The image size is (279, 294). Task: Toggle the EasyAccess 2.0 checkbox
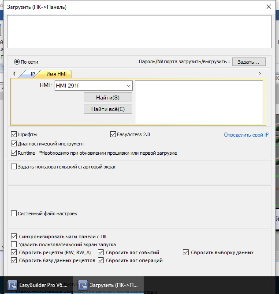[113, 134]
